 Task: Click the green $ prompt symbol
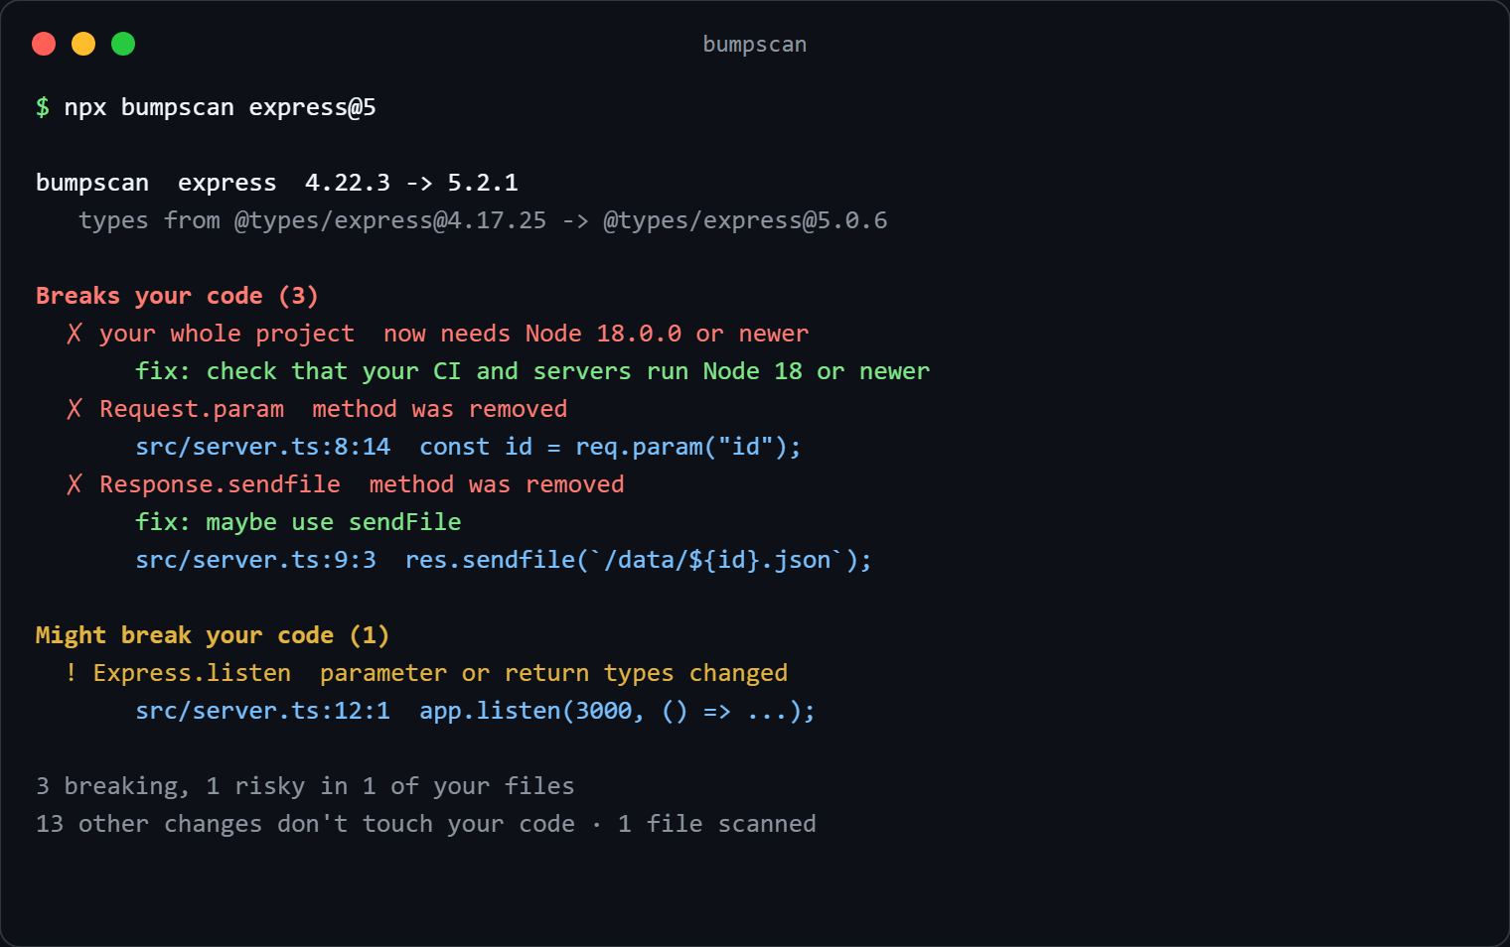pyautogui.click(x=43, y=107)
